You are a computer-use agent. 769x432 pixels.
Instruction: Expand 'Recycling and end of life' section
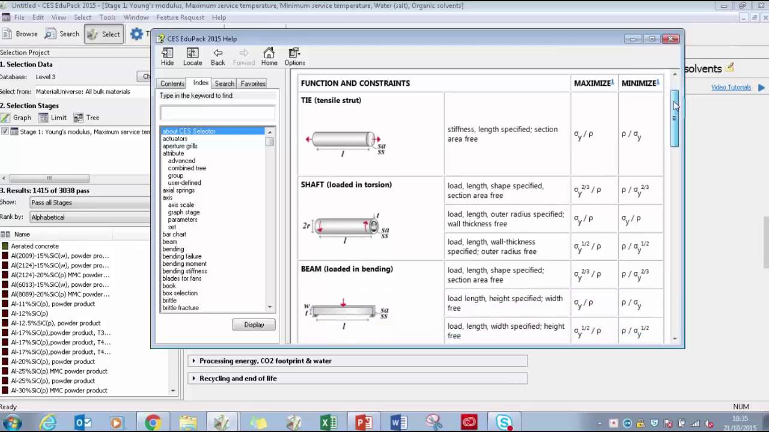pos(357,379)
